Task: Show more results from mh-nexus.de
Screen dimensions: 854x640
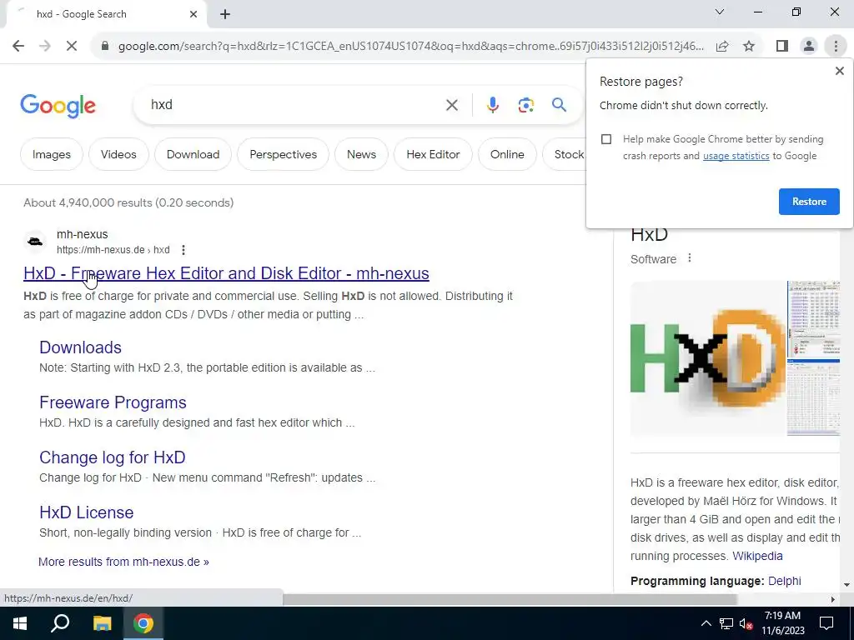Action: [x=123, y=562]
